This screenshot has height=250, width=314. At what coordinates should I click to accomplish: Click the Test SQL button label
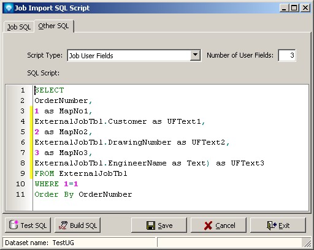pos(34,225)
